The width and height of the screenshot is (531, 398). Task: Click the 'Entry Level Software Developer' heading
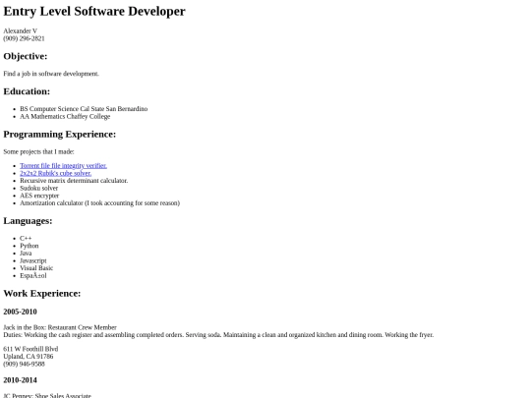pyautogui.click(x=94, y=11)
